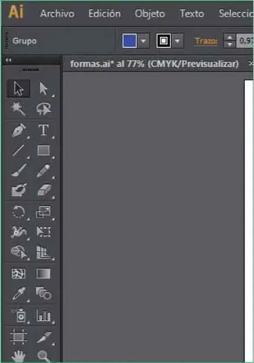254x363 pixels.
Task: Open the fill color dropdown arrow
Action: pos(144,41)
